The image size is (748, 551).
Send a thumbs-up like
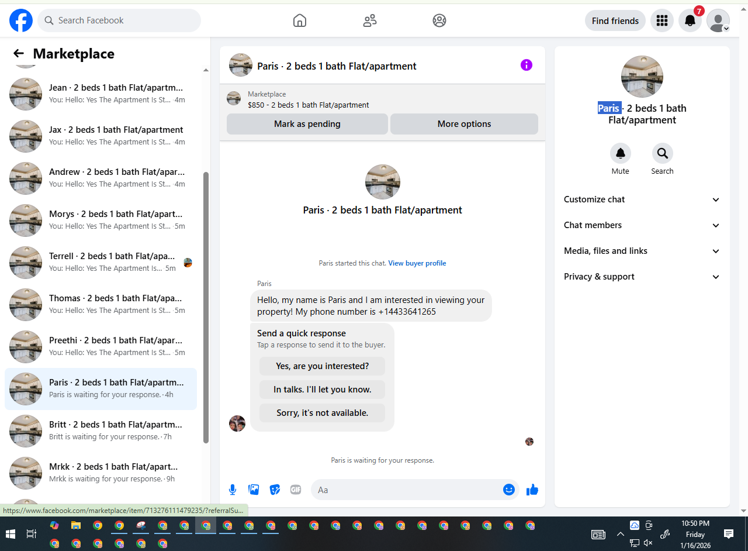(x=532, y=490)
